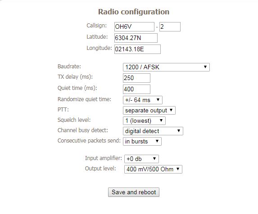Click the Consecutive packets send label
The image size is (258, 214).
[89, 141]
